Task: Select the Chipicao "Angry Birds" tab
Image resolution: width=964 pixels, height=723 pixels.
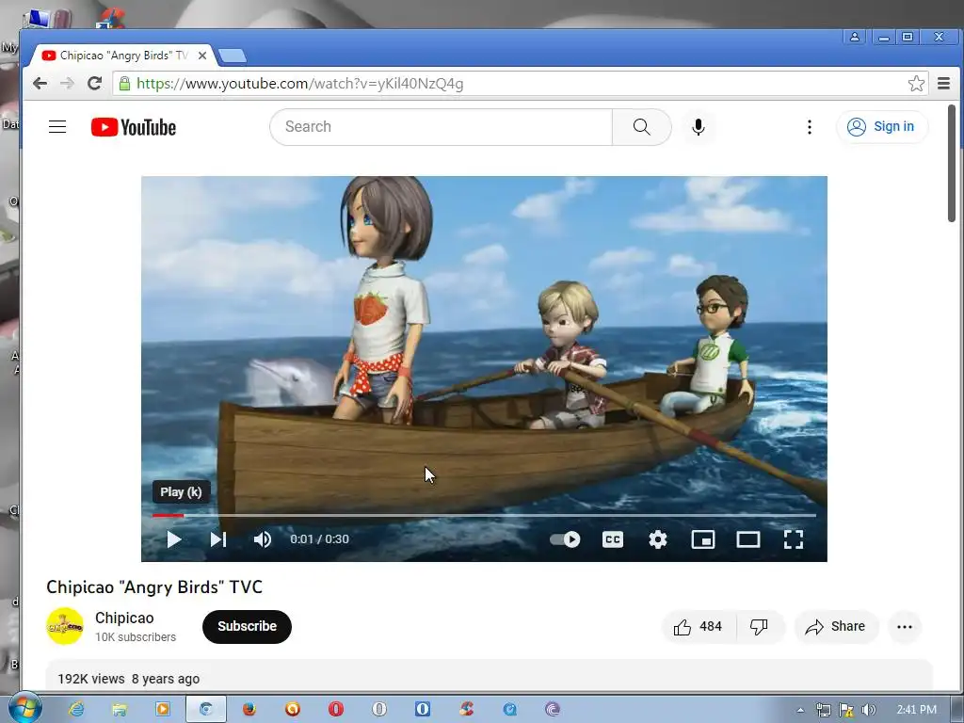Action: click(x=123, y=56)
